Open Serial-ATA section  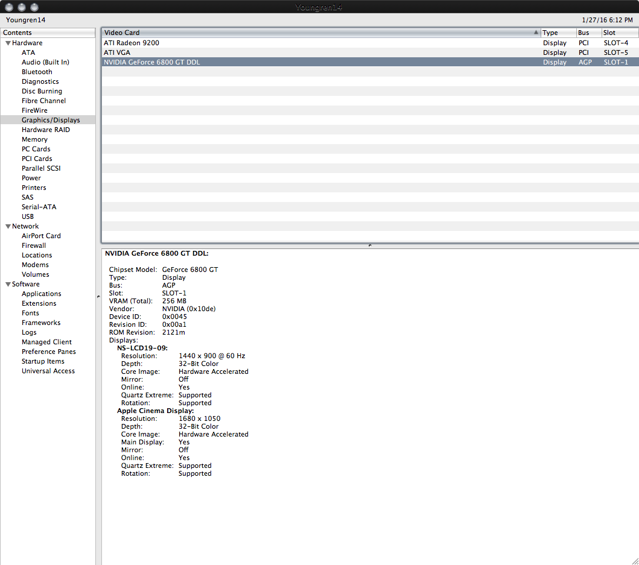[39, 207]
